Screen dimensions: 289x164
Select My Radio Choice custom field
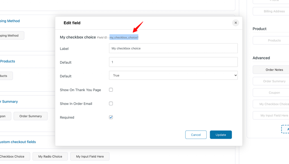[x=50, y=156]
